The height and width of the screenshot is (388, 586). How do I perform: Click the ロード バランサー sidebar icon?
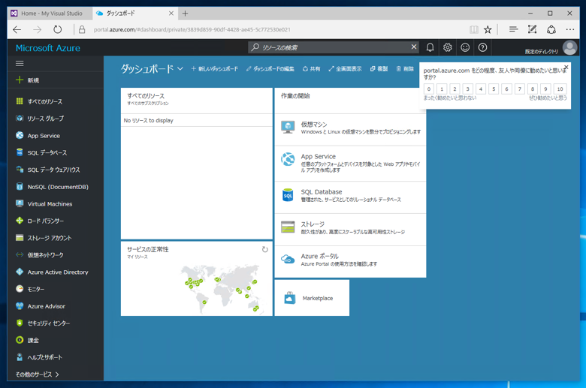point(20,221)
